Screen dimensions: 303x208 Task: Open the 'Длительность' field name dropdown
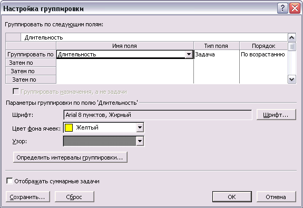coord(189,54)
